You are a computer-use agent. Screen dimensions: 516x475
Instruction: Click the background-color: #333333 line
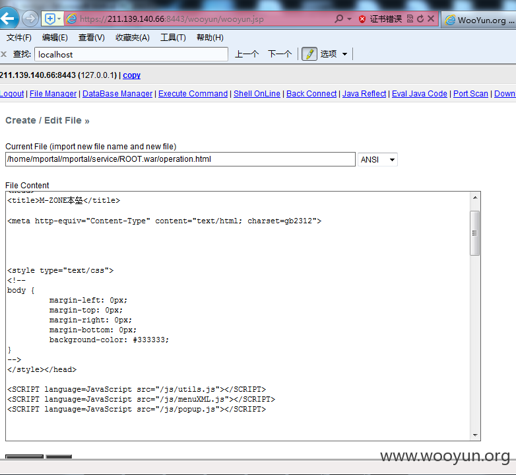[x=109, y=340]
